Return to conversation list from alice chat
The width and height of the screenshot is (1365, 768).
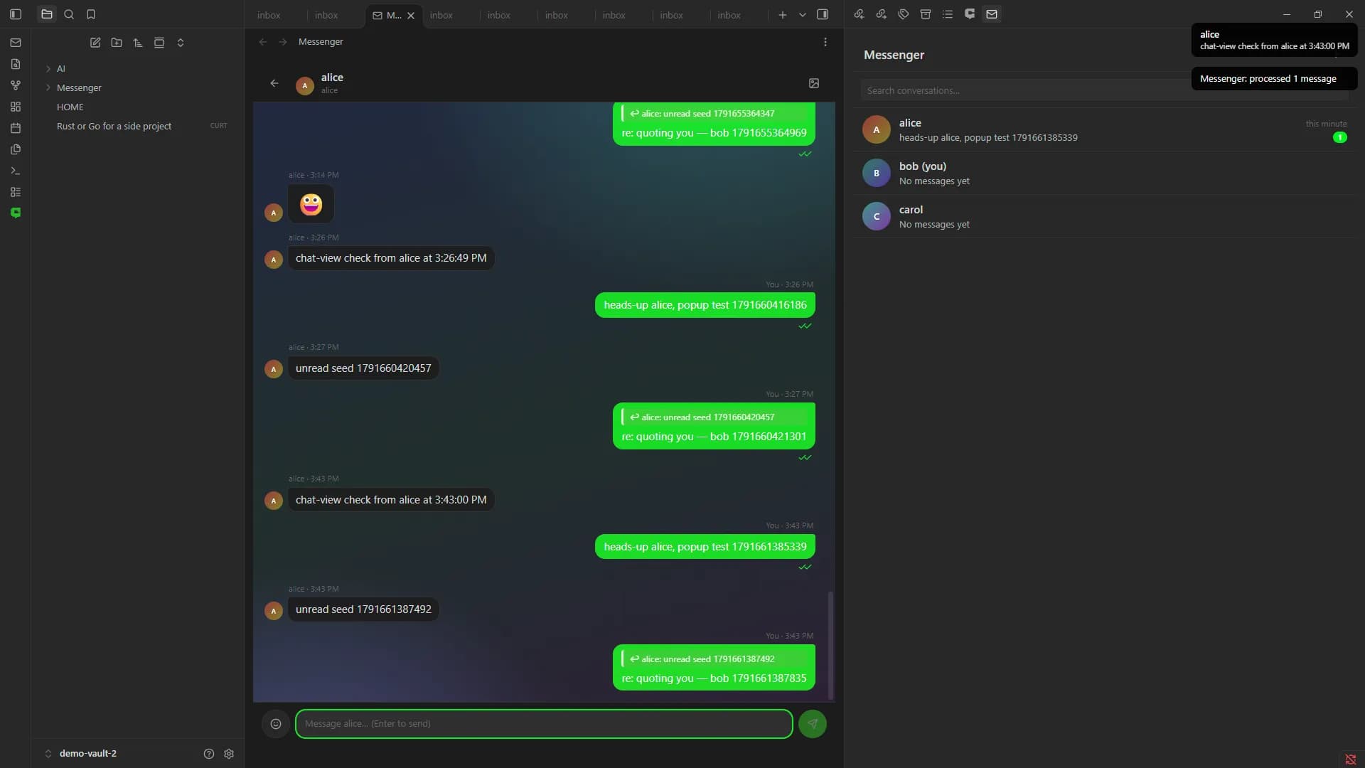pos(274,83)
